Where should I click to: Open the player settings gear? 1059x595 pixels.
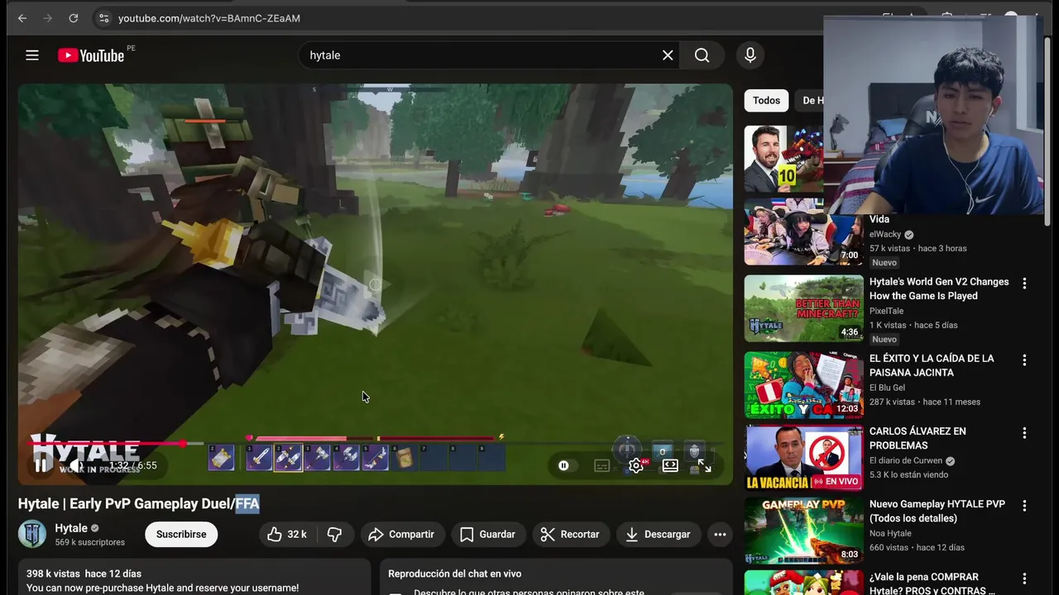click(636, 465)
